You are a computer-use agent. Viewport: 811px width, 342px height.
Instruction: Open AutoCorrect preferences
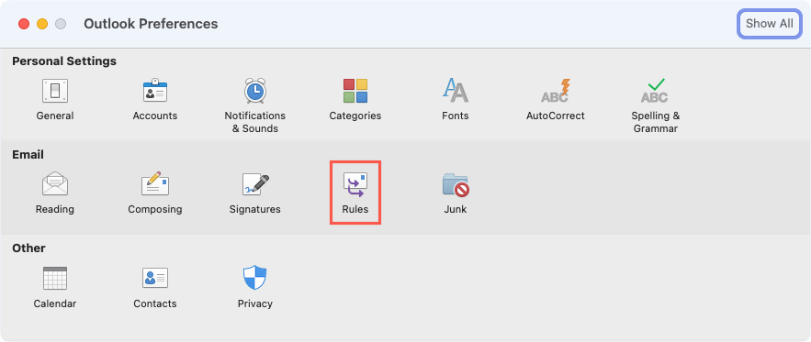[x=556, y=100]
